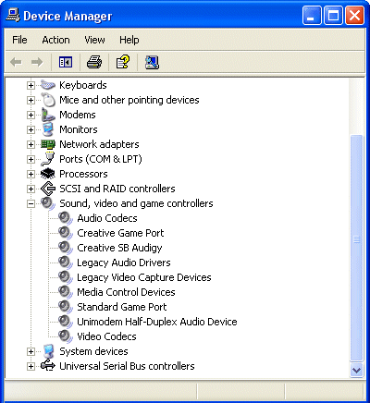Toggle the console tree pane icon

66,62
